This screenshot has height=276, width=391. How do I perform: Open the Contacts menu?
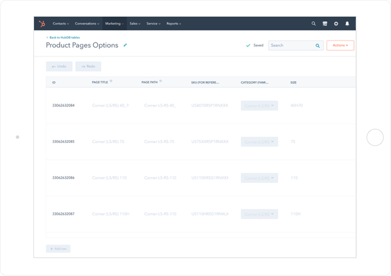[61, 24]
